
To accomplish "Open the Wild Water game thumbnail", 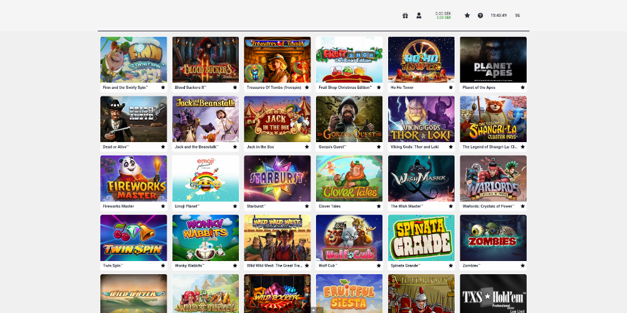I will pos(134,294).
